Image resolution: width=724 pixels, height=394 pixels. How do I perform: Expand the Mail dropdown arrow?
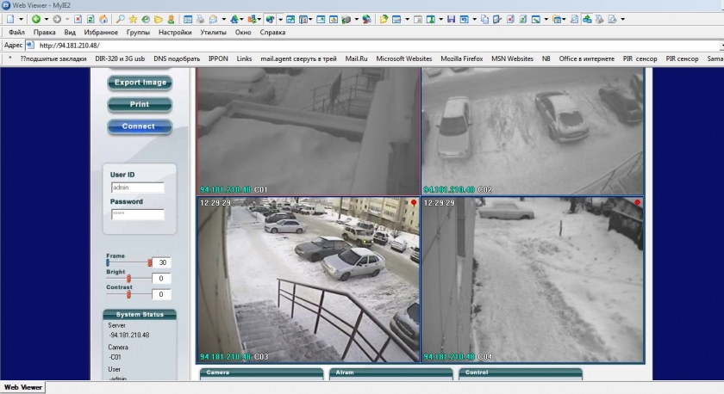pos(223,19)
